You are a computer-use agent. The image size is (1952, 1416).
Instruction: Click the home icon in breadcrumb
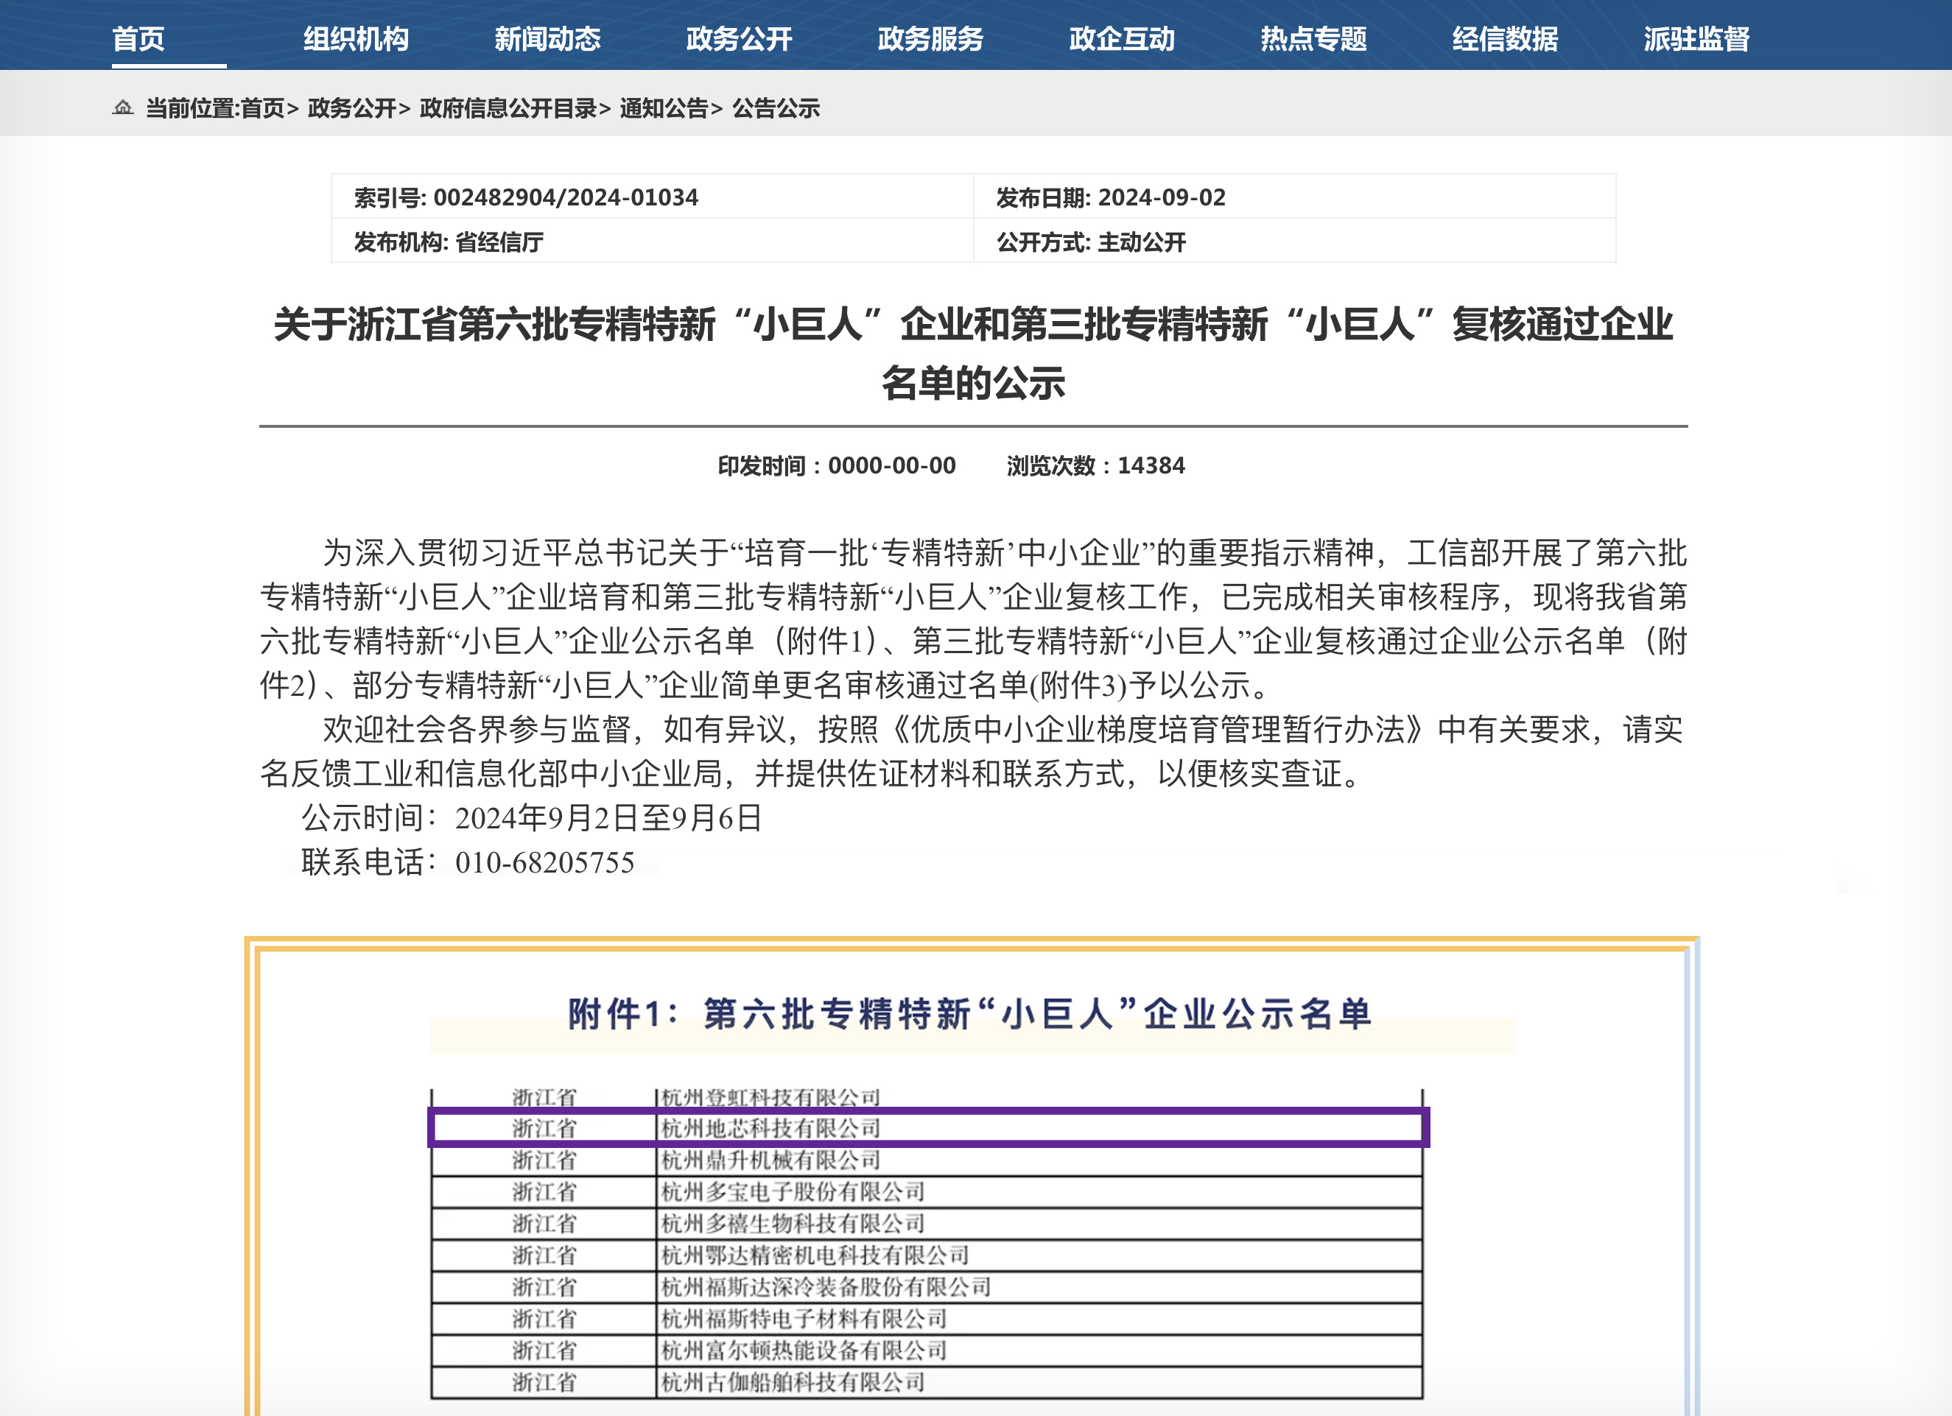pyautogui.click(x=123, y=108)
